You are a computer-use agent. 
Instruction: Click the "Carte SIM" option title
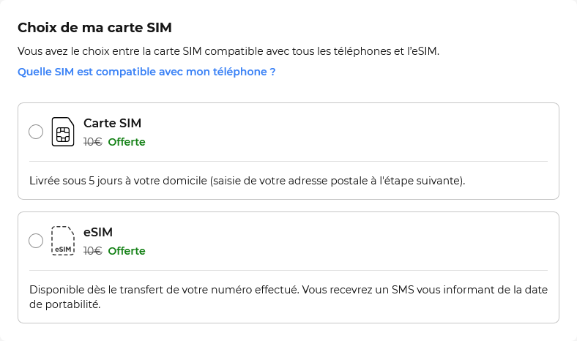point(112,123)
